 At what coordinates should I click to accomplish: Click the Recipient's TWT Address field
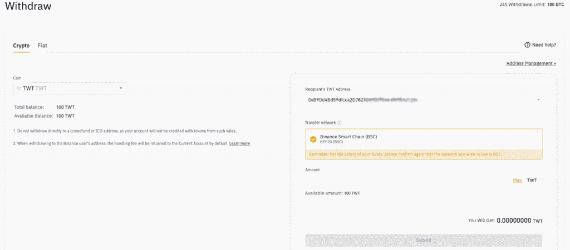pyautogui.click(x=417, y=100)
